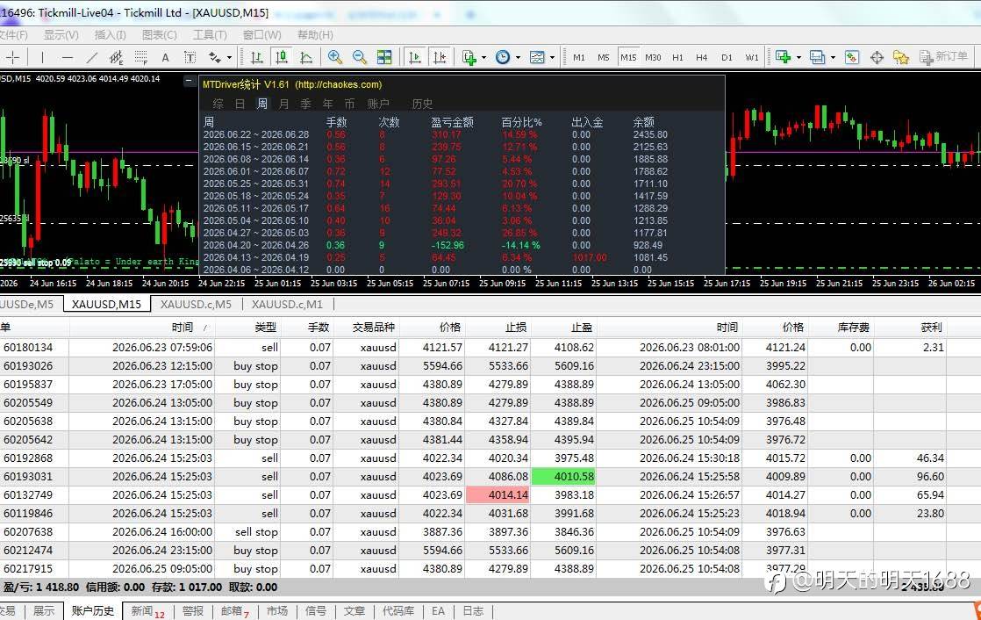Zoom out on the chart
The image size is (981, 620).
(360, 58)
